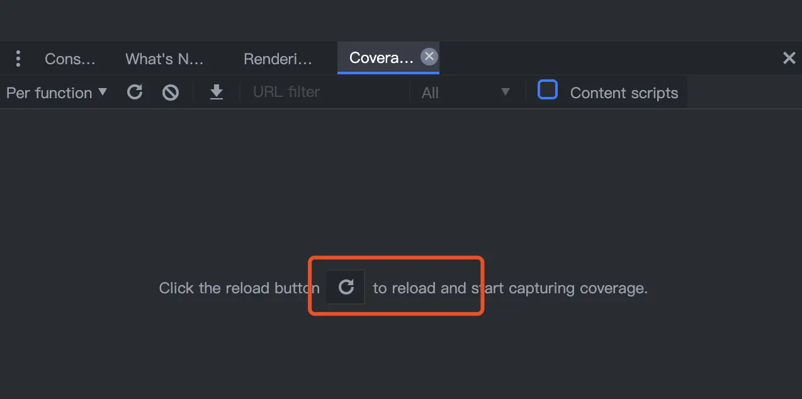Click the Content scripts label text
The height and width of the screenshot is (399, 802).
(x=624, y=93)
